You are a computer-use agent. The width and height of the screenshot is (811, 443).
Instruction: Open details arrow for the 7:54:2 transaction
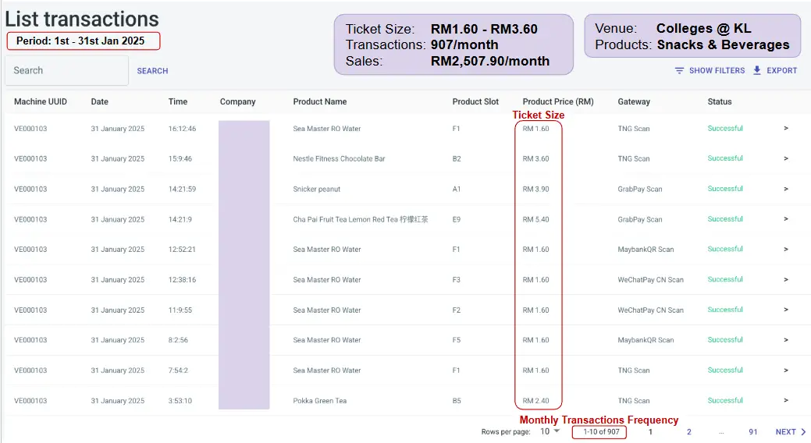786,370
